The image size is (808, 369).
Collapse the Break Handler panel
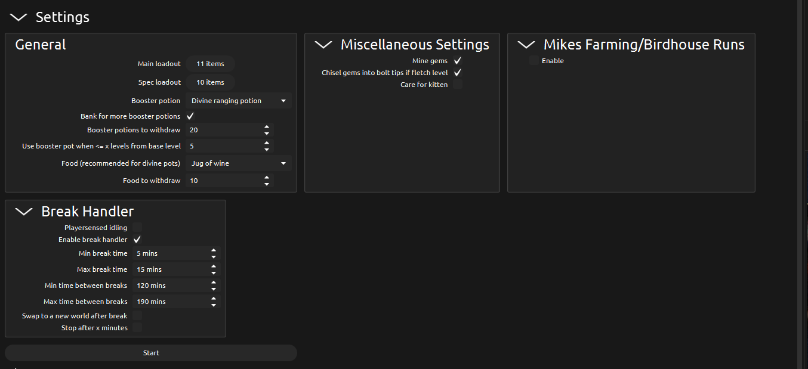(x=24, y=212)
